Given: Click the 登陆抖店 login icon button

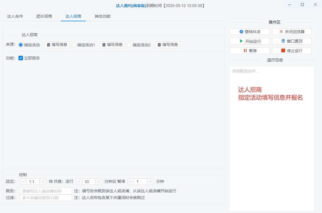Looking at the screenshot, I should [241, 31].
